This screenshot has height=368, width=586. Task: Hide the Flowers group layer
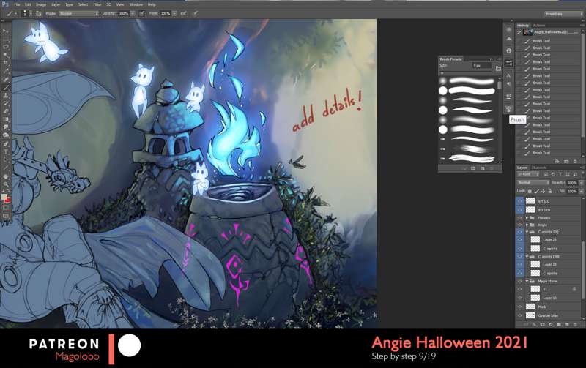point(520,217)
